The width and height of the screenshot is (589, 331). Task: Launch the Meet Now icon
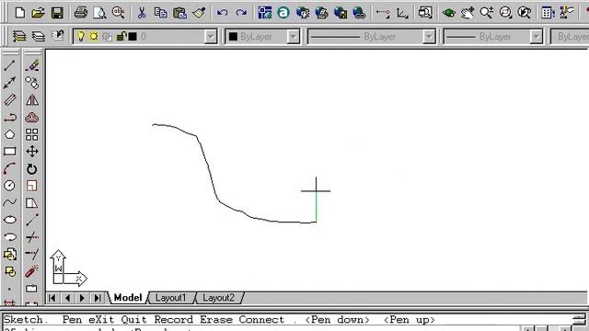coord(303,13)
